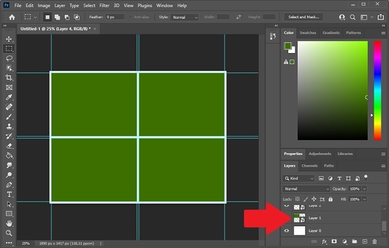Open the Kind filter dropdown
Screen dimensions: 389x248
tap(298, 178)
